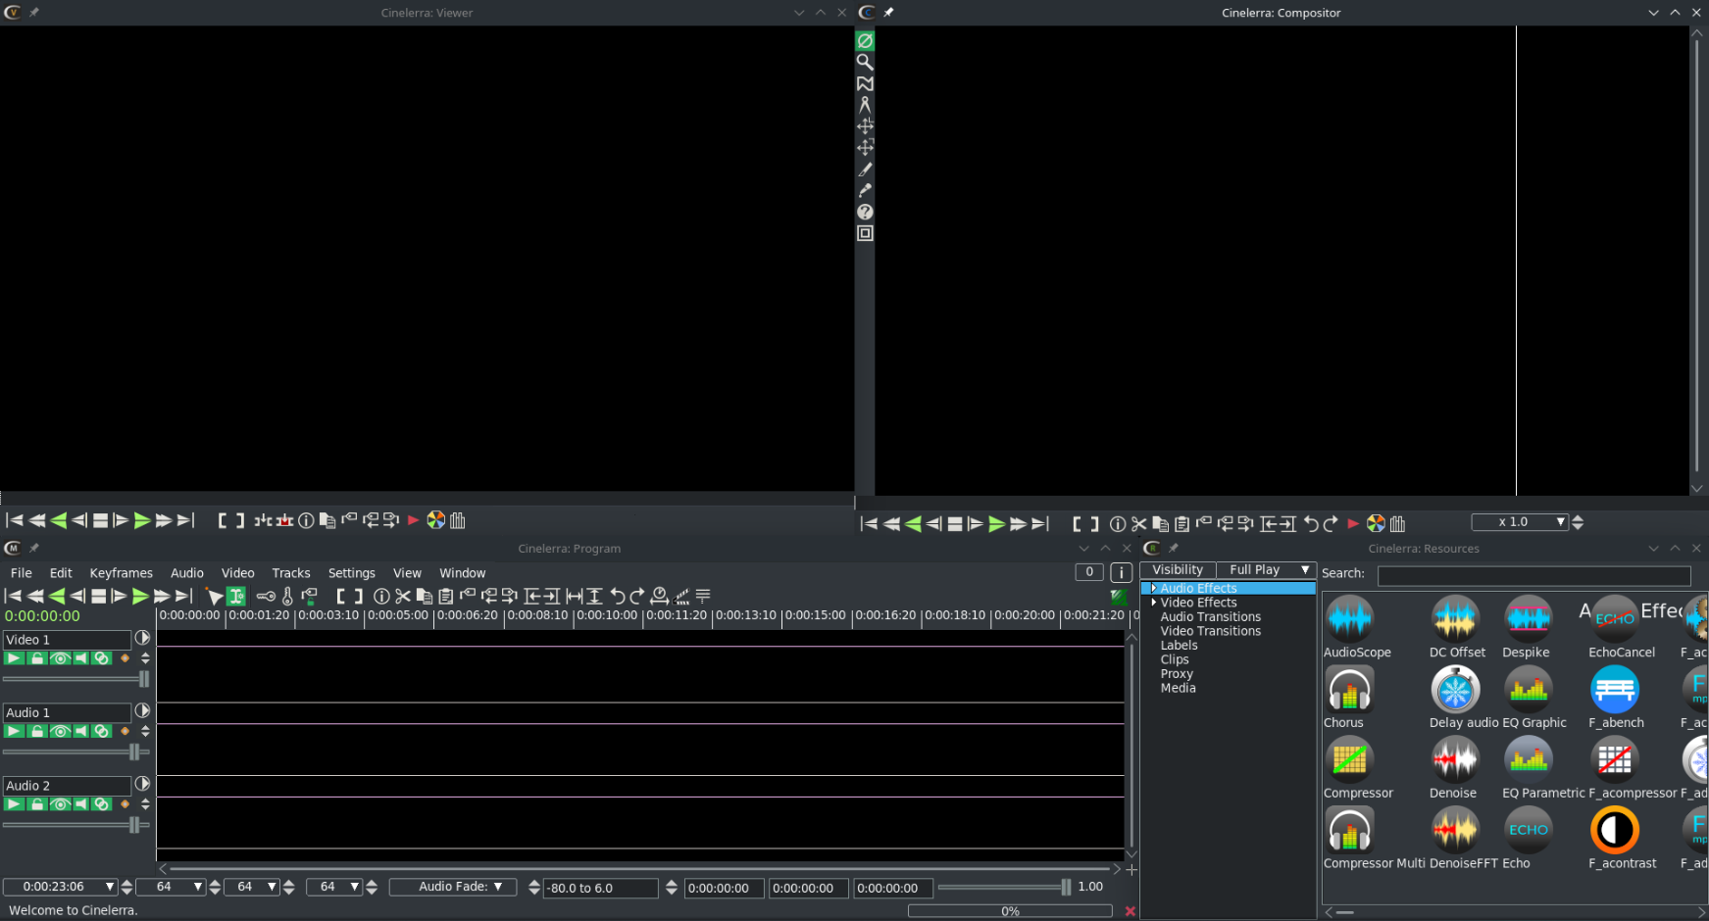
Task: Toggle the eye visibility on Video 1 track
Action: click(60, 658)
